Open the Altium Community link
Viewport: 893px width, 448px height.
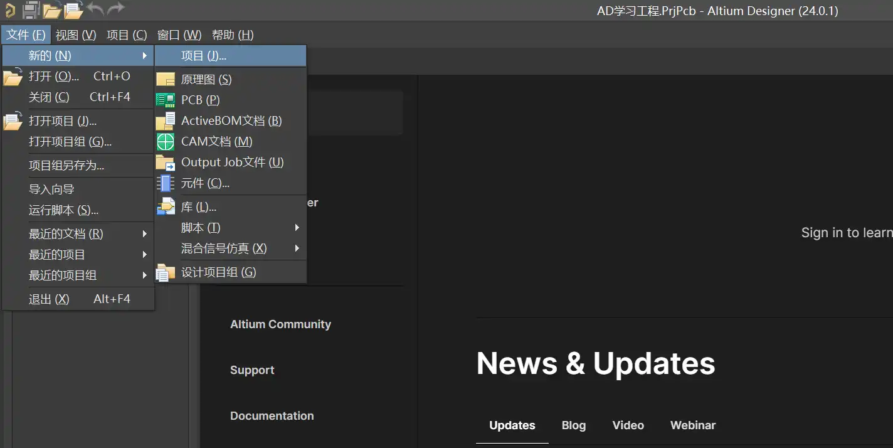pos(280,324)
